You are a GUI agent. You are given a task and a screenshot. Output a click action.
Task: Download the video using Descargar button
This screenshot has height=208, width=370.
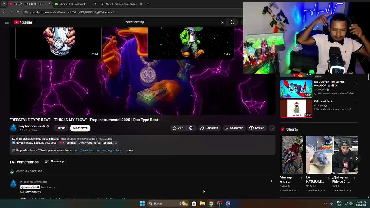click(234, 128)
